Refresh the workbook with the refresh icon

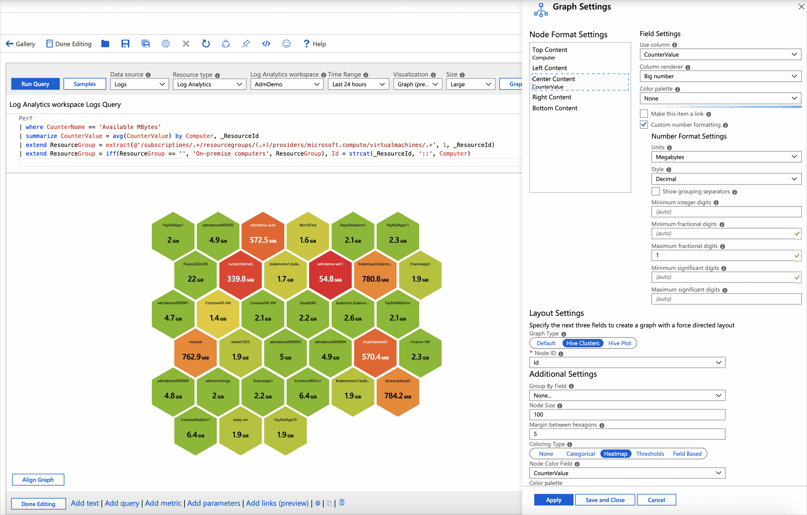point(206,44)
